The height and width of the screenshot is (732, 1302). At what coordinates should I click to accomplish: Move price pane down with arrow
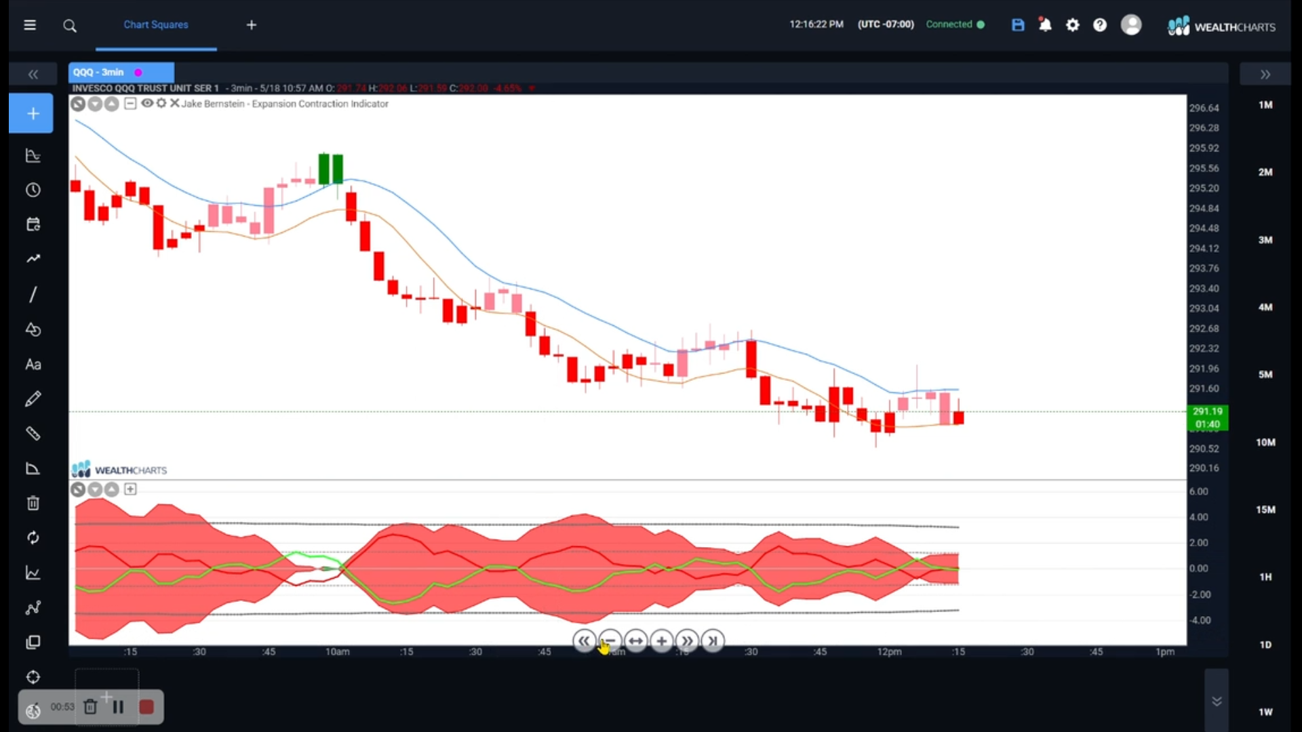[x=95, y=104]
